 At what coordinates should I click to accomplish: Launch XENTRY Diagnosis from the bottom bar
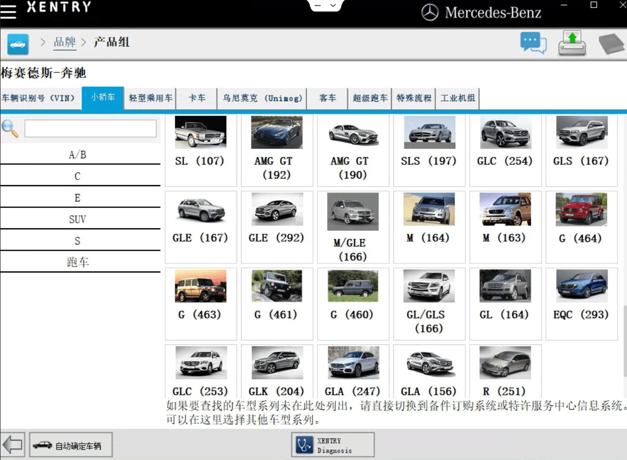click(332, 444)
